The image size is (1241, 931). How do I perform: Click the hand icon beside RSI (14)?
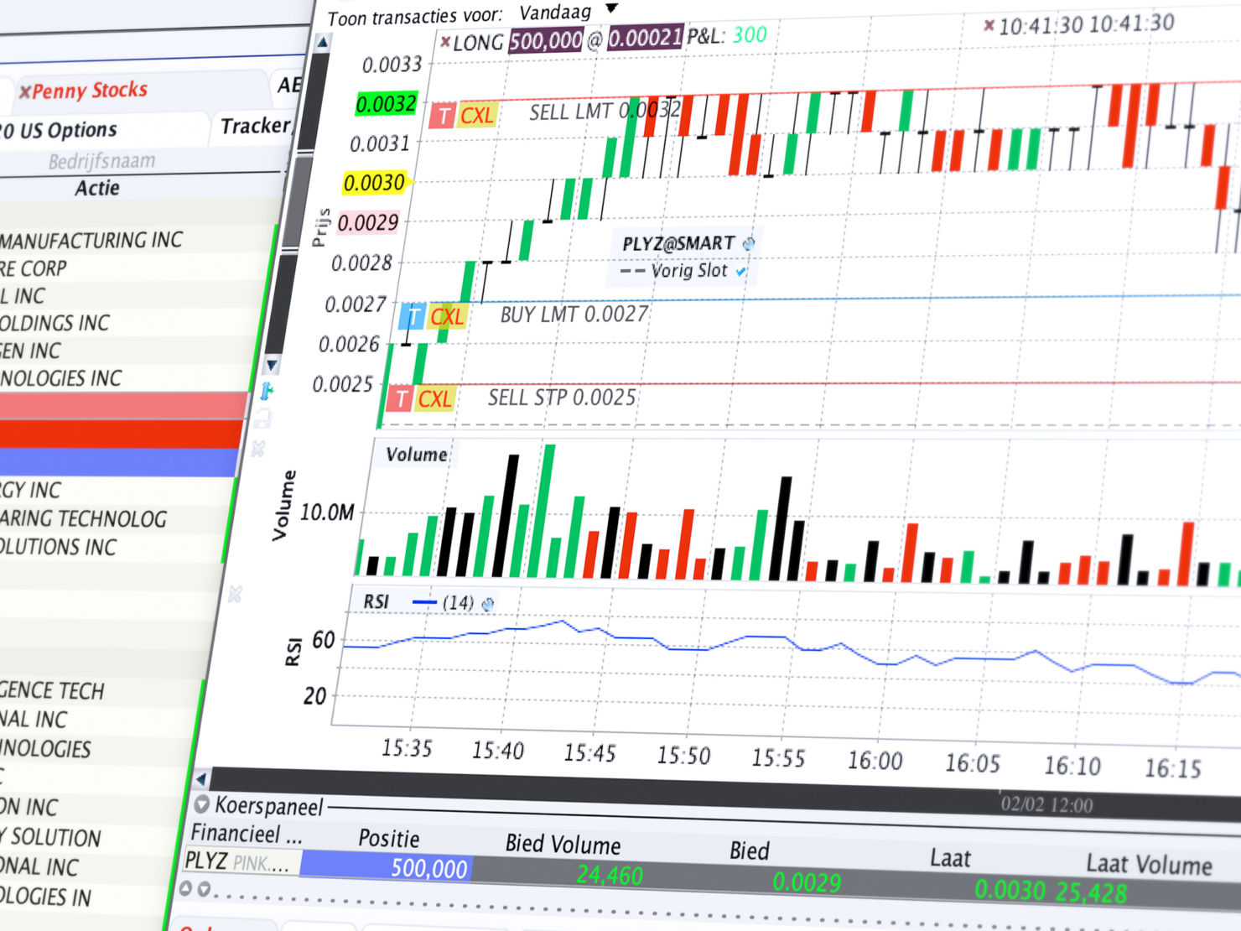(x=488, y=606)
